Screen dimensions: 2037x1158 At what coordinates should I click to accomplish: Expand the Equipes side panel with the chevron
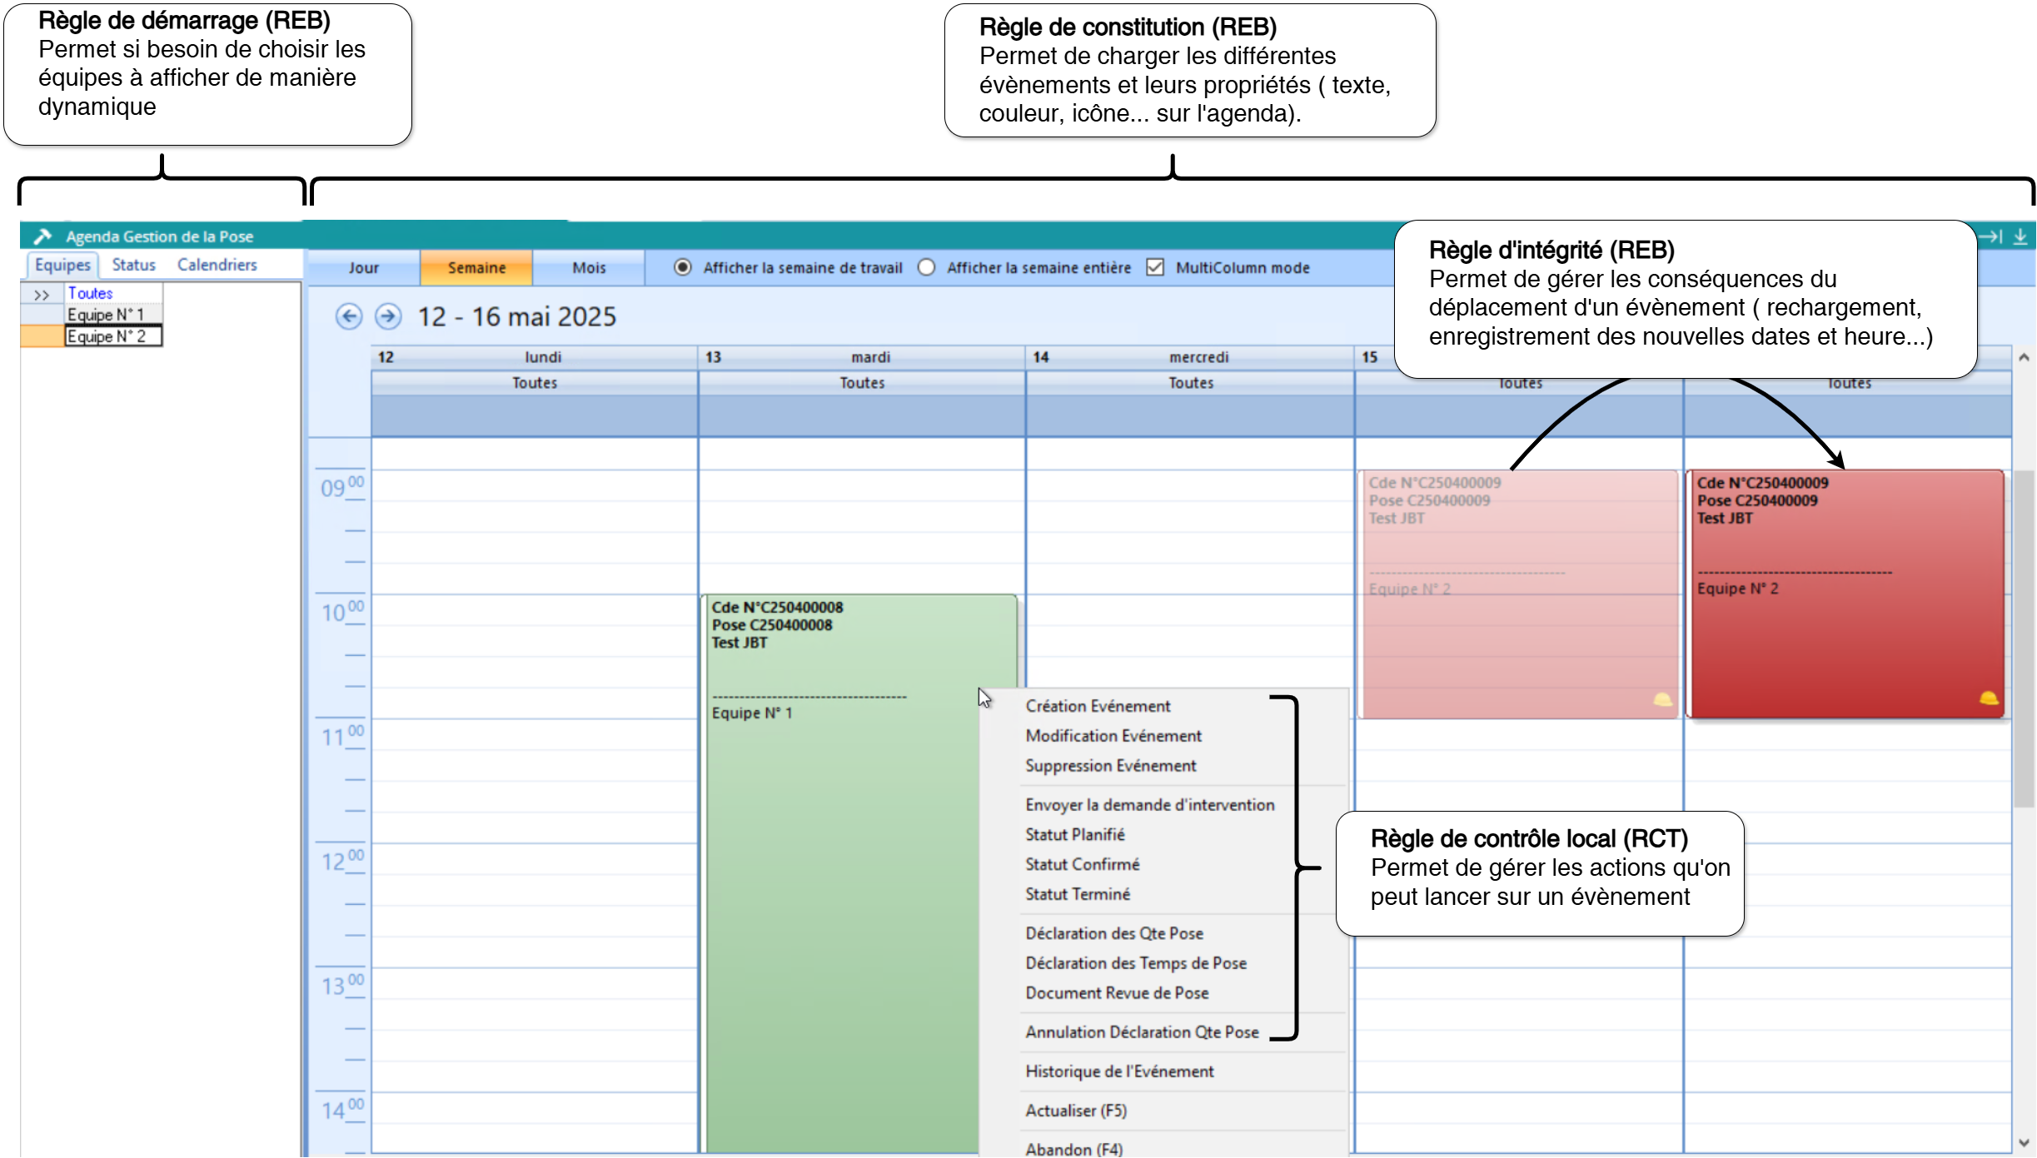point(41,295)
